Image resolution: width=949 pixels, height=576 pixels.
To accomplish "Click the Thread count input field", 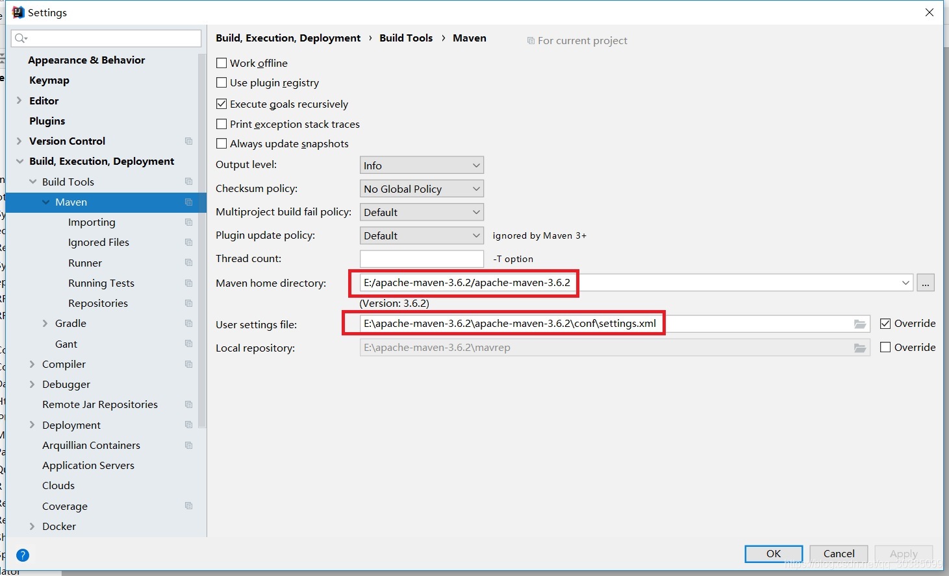I will tap(422, 259).
